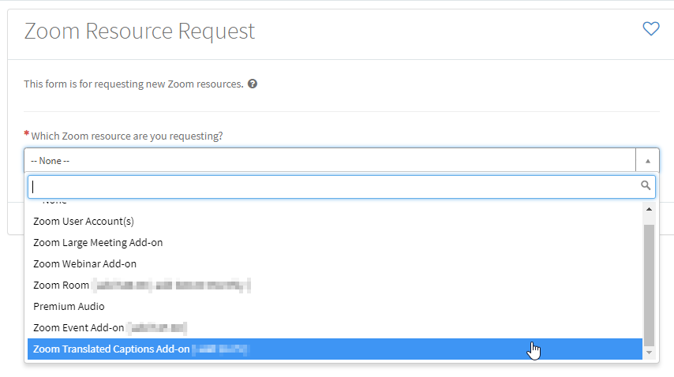Image resolution: width=674 pixels, height=377 pixels.
Task: Click the form description text
Action: (x=133, y=84)
